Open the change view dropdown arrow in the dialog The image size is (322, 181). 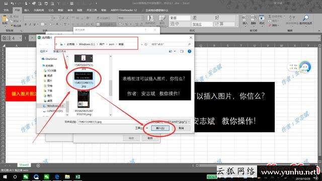click(175, 51)
